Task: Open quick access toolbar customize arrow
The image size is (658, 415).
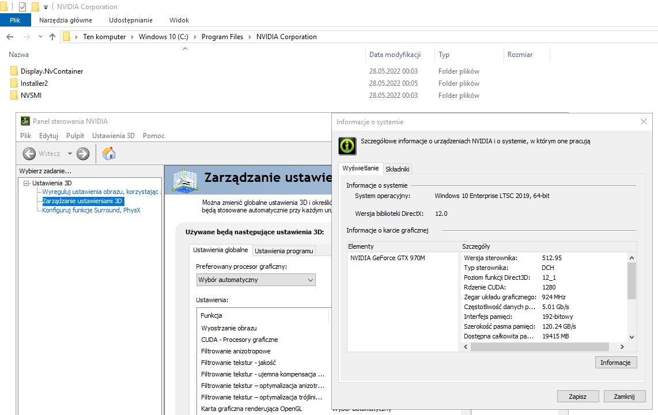Action: click(46, 7)
